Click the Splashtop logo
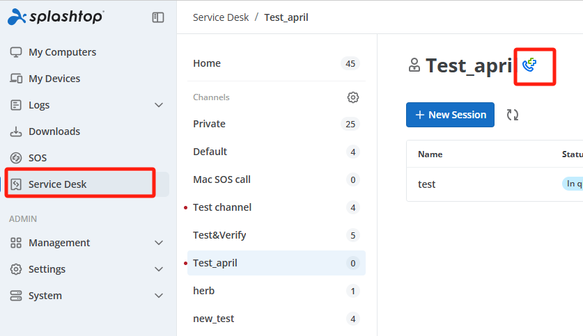The height and width of the screenshot is (336, 583). [x=56, y=17]
